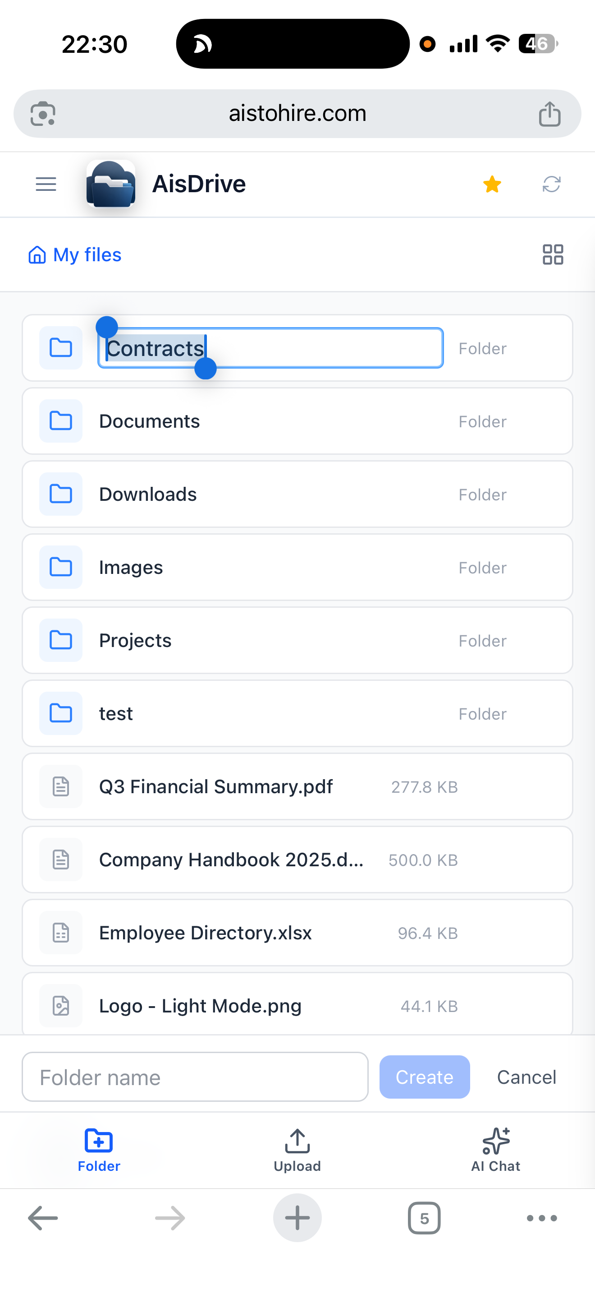Select the Folder tab in bottom bar

pos(99,1151)
